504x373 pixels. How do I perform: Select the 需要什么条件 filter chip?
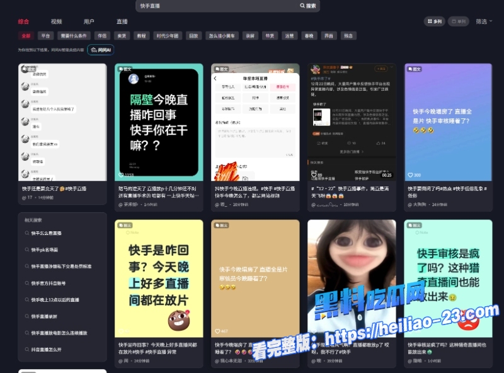74,36
